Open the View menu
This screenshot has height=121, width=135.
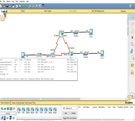13,1
